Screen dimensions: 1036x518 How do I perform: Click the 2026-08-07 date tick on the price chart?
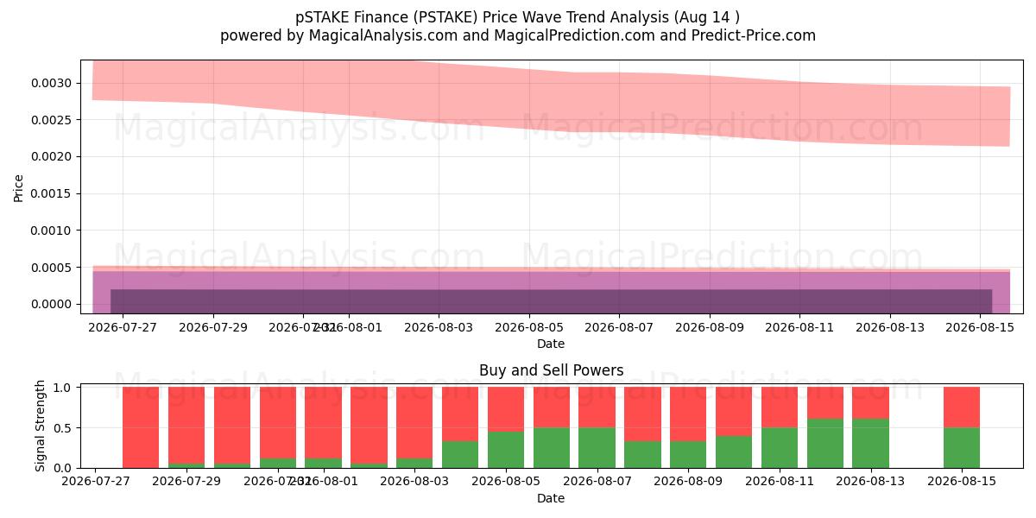(x=619, y=327)
